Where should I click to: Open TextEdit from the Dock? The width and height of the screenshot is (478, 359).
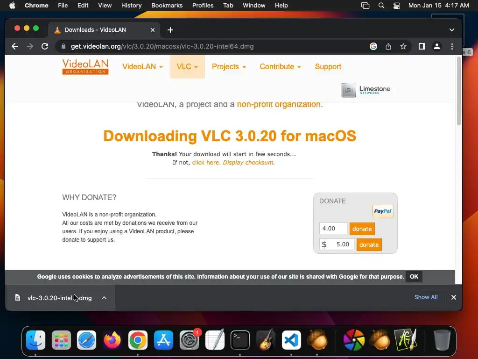pyautogui.click(x=215, y=340)
